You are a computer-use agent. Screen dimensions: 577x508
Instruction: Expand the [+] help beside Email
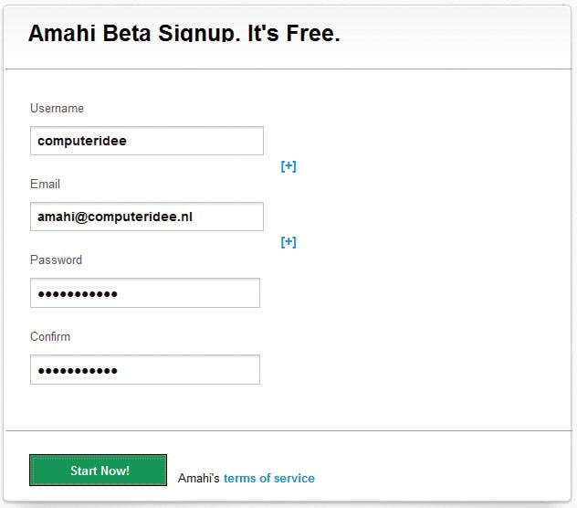click(288, 242)
